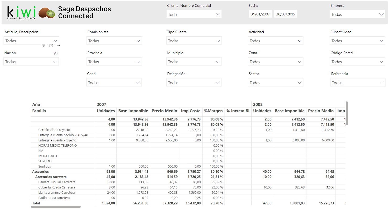Sort by the 2007 Precio Medio header
The height and width of the screenshot is (212, 389).
pyautogui.click(x=164, y=111)
